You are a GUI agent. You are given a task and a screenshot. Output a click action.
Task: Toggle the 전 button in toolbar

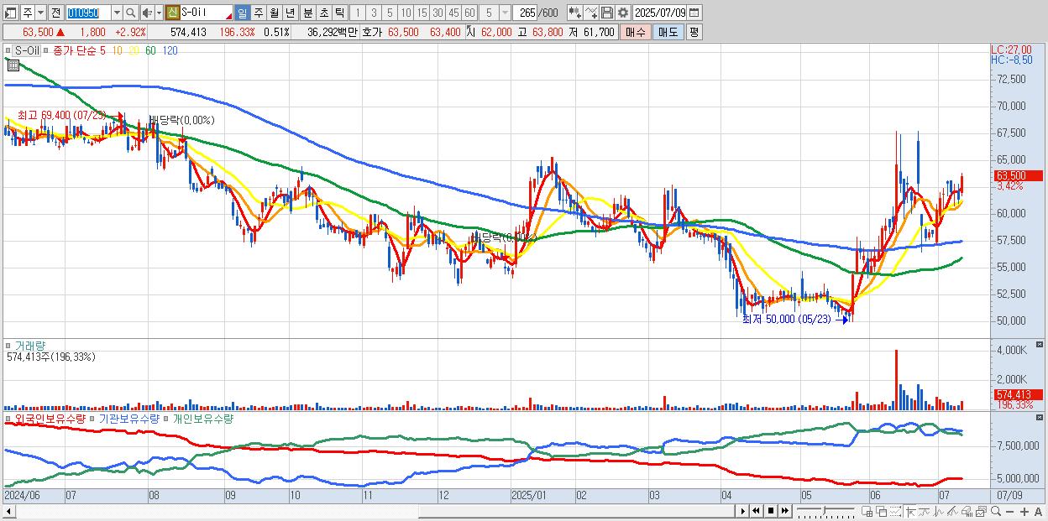pyautogui.click(x=55, y=13)
